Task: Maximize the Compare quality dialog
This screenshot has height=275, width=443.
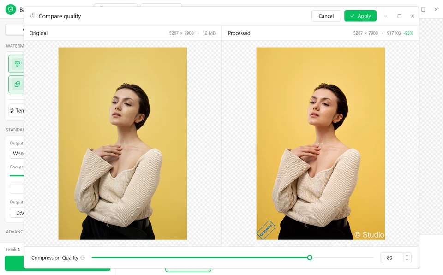Action: 400,16
